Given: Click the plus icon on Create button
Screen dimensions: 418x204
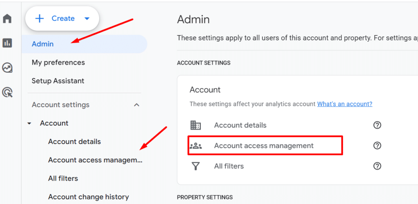Looking at the screenshot, I should (x=40, y=18).
